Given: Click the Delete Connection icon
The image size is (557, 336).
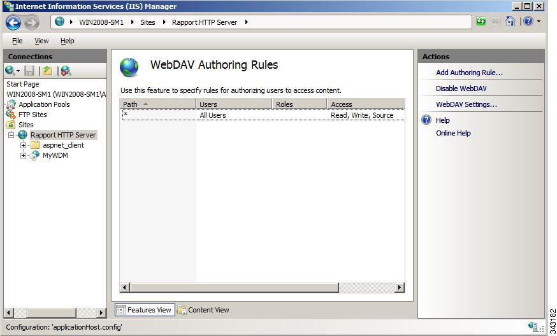Looking at the screenshot, I should coord(66,71).
